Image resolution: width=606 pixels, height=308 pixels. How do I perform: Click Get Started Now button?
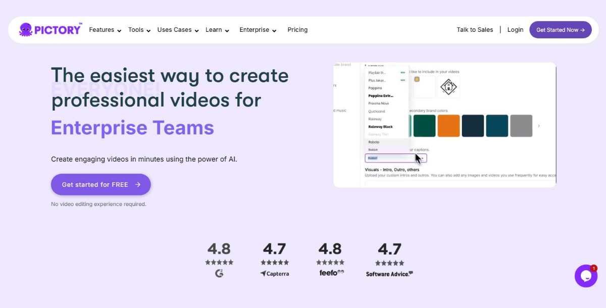click(561, 29)
